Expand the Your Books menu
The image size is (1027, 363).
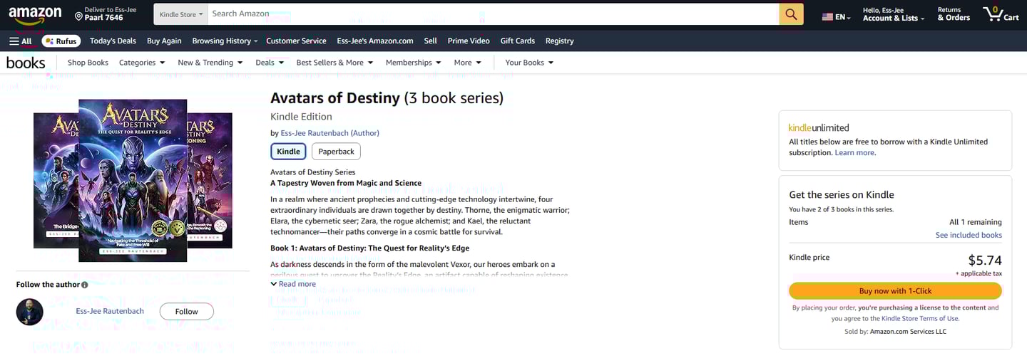[x=529, y=63]
